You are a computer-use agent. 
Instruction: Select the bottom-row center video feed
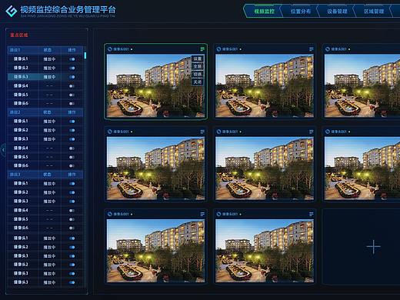coord(265,251)
